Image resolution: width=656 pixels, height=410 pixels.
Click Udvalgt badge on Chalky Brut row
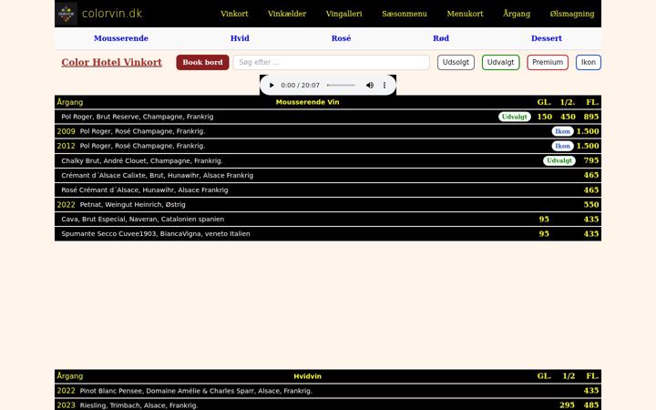coord(559,160)
